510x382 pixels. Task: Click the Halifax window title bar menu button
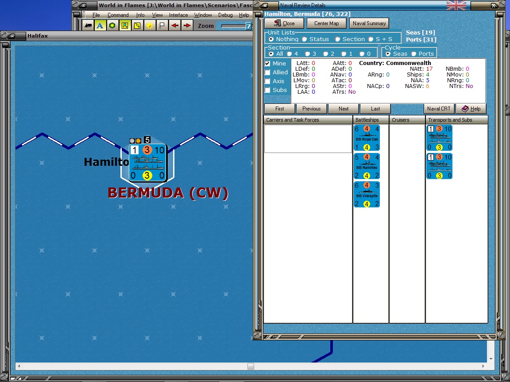pos(12,36)
